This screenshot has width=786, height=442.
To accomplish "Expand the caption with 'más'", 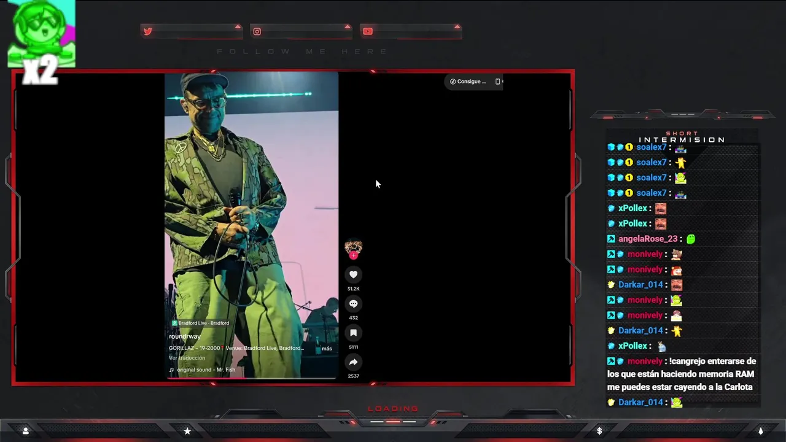I will coord(327,349).
